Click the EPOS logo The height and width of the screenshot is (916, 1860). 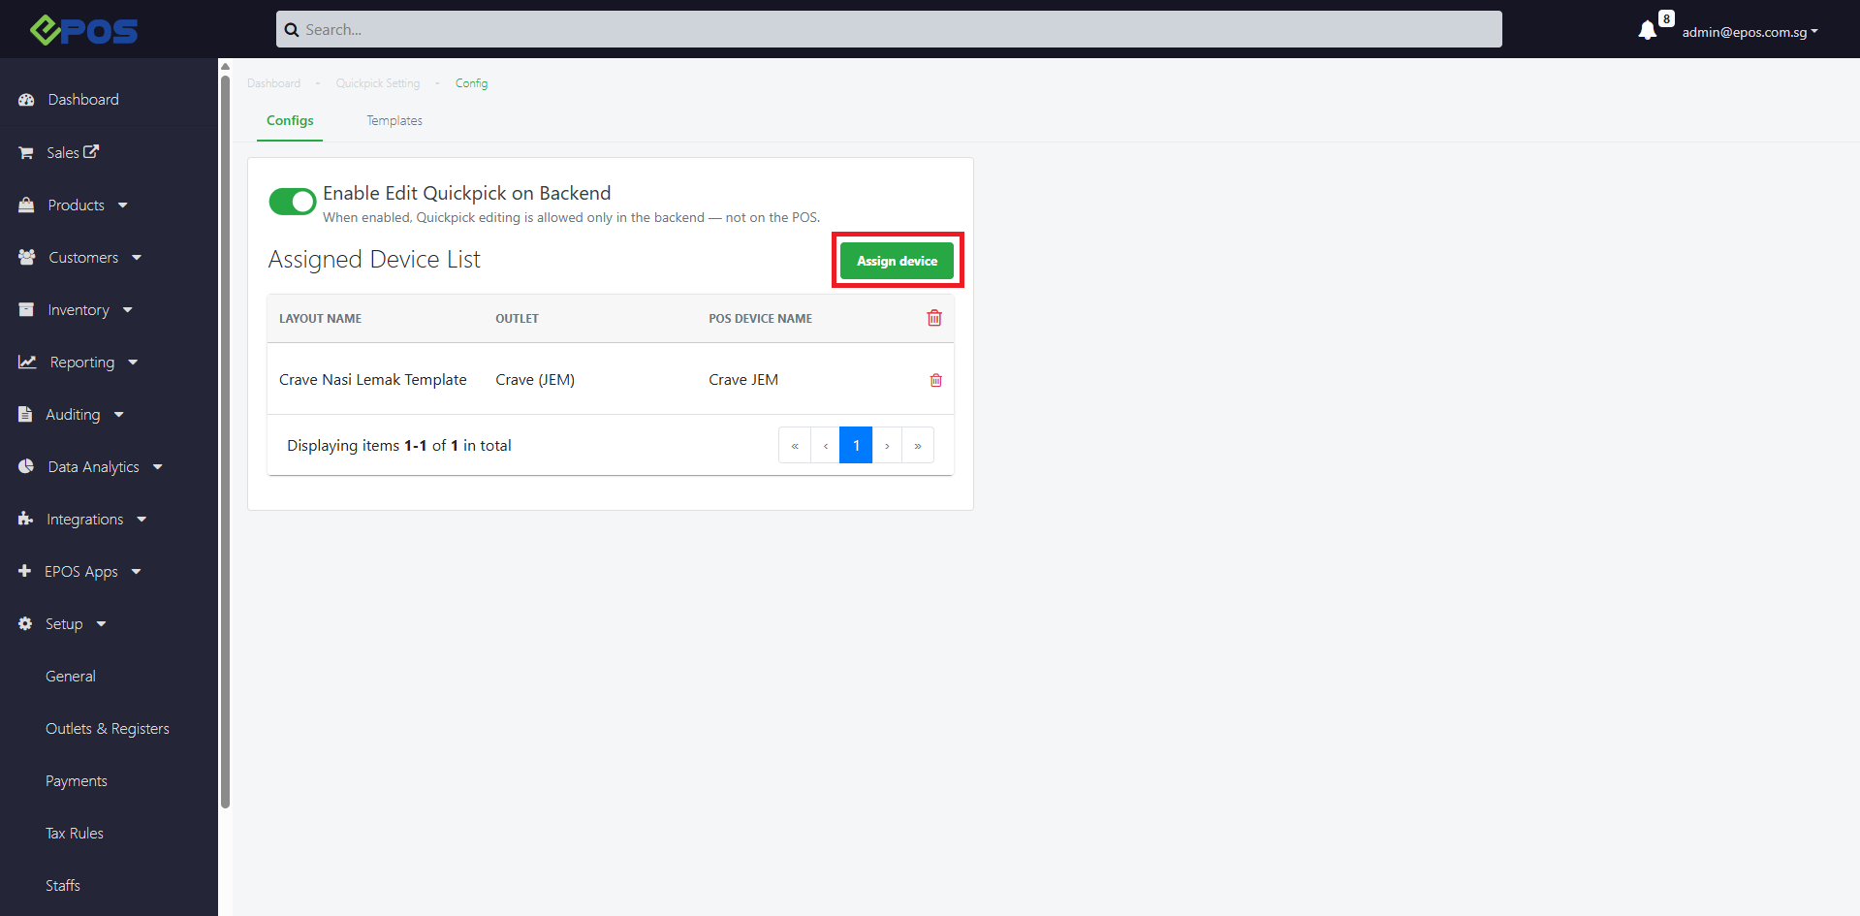[84, 30]
